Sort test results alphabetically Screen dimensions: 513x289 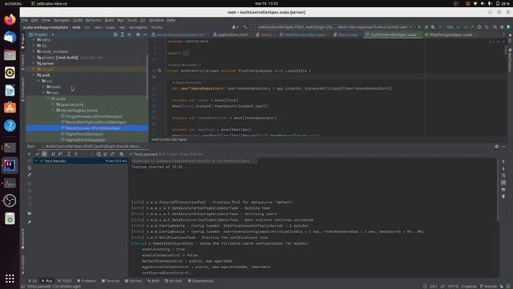[53, 154]
